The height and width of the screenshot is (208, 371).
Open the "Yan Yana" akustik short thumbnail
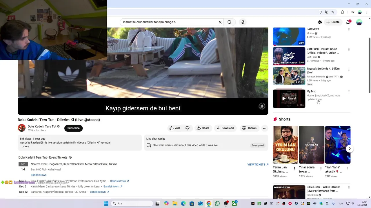[338, 145]
